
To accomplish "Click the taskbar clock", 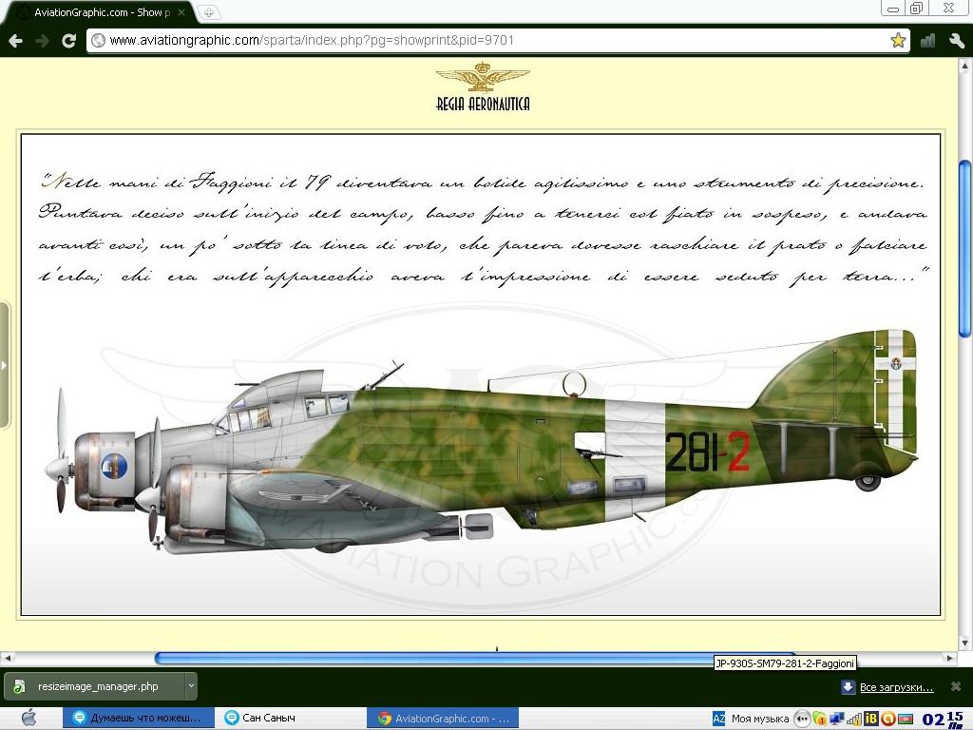I will (943, 720).
